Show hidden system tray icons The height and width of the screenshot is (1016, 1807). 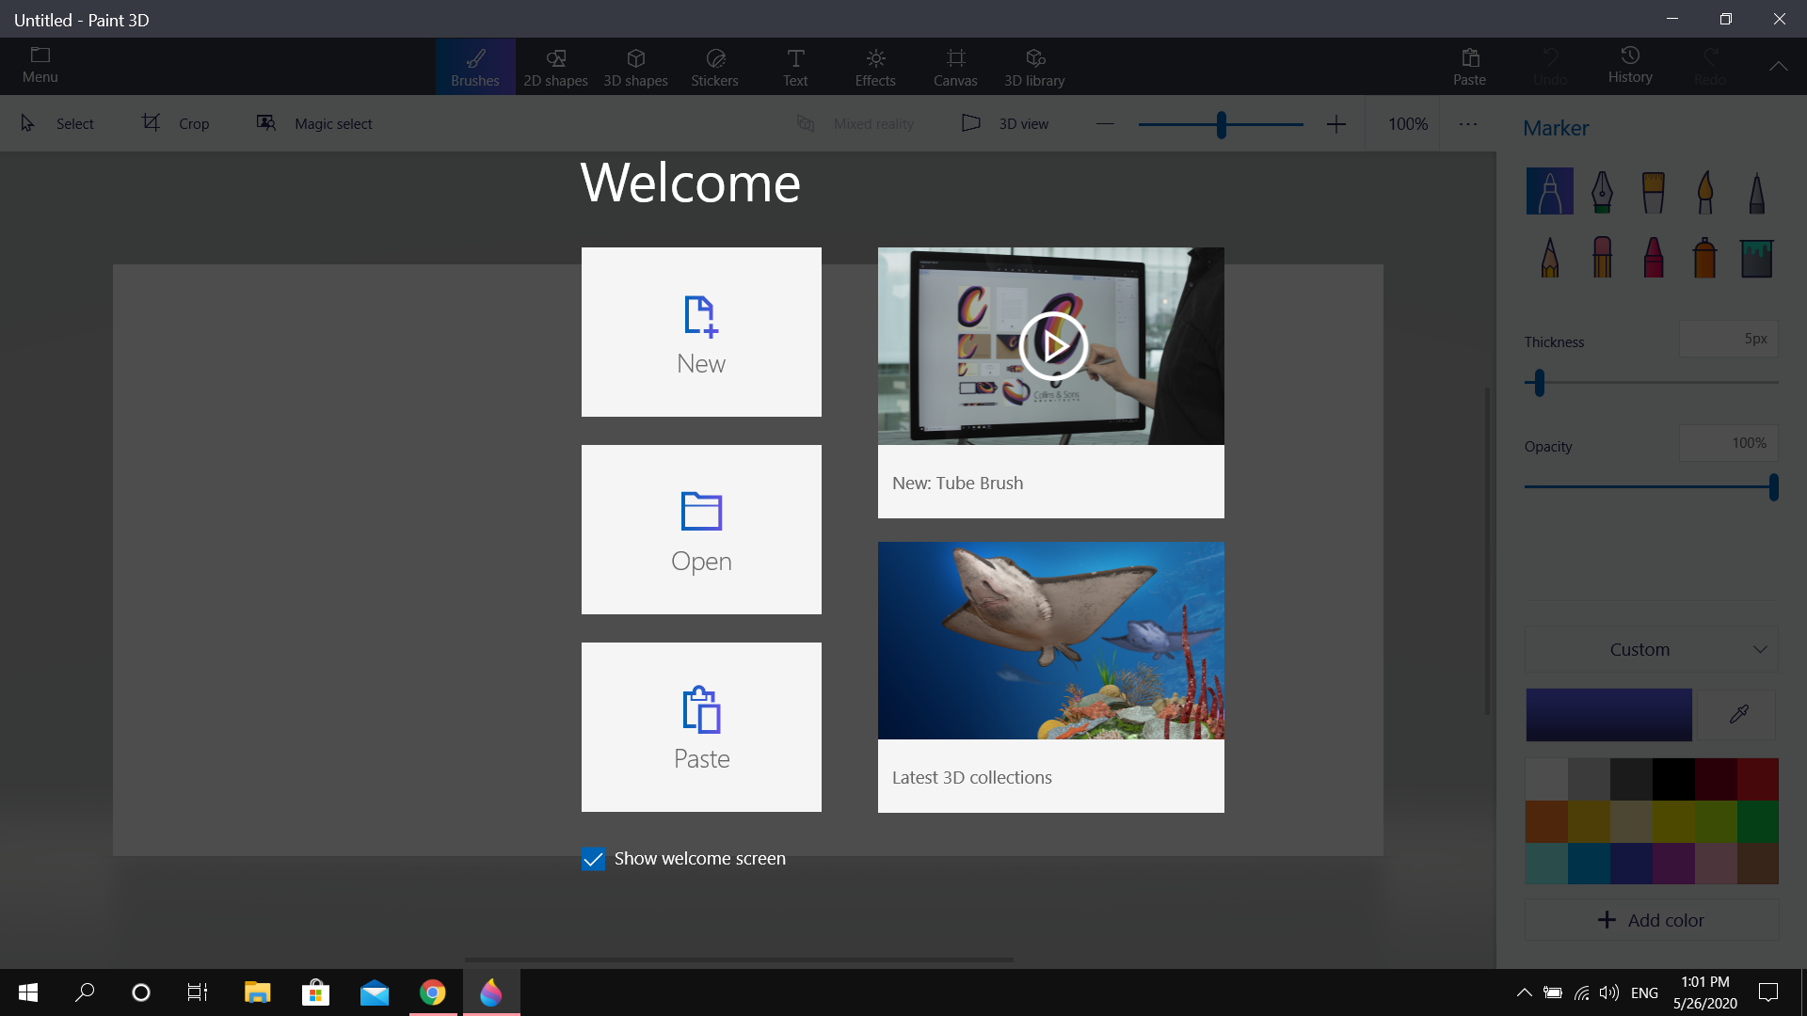tap(1524, 992)
